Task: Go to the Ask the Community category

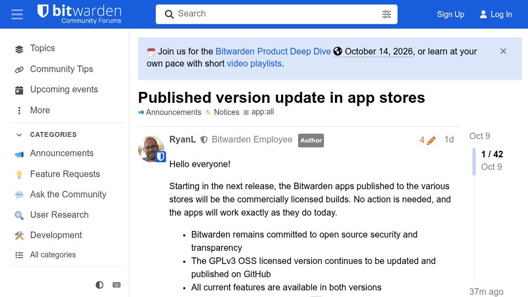Action: (67, 195)
